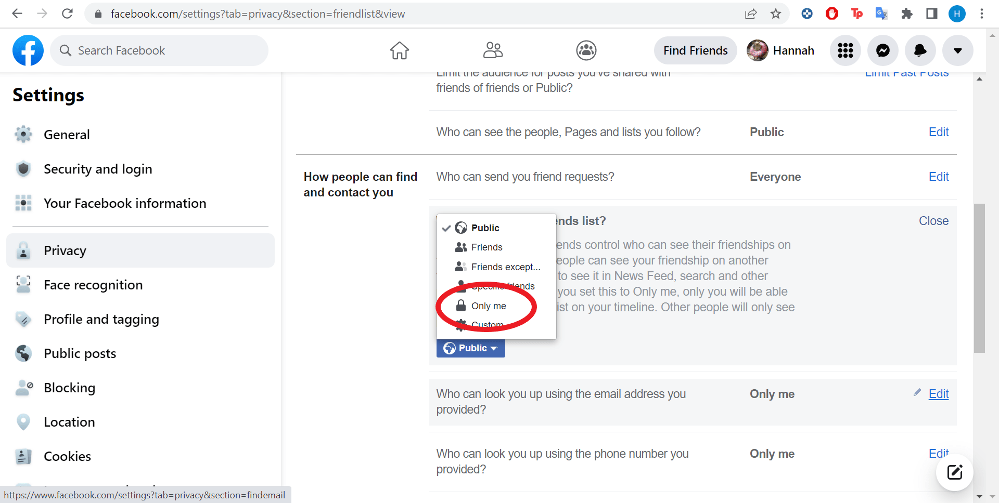The width and height of the screenshot is (999, 503).
Task: Open the red shield extension icon
Action: tap(832, 14)
